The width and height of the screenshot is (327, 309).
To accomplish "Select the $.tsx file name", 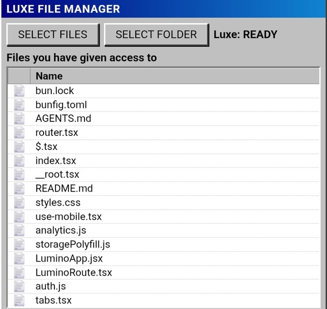I will [x=46, y=147].
